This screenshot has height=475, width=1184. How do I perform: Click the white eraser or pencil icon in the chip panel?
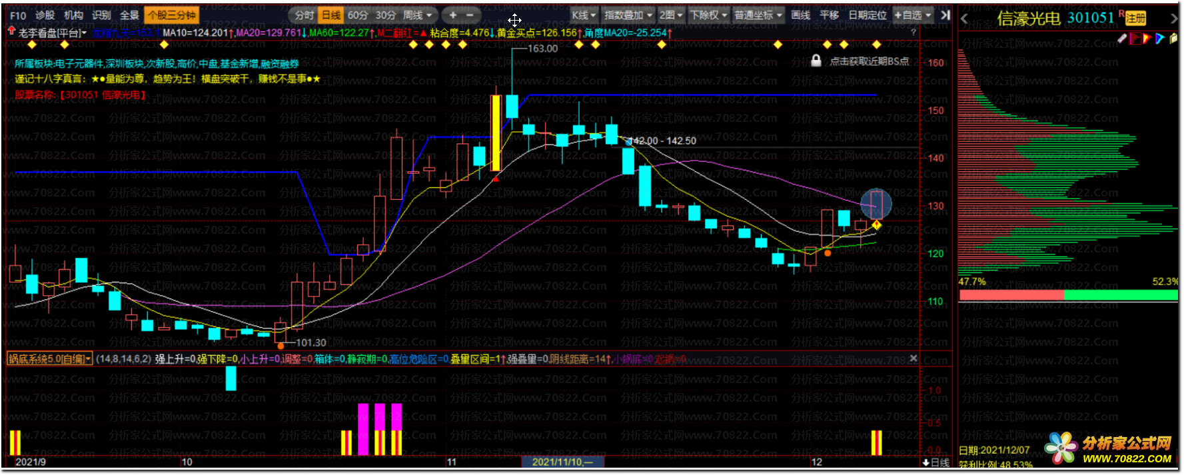click(x=1122, y=39)
